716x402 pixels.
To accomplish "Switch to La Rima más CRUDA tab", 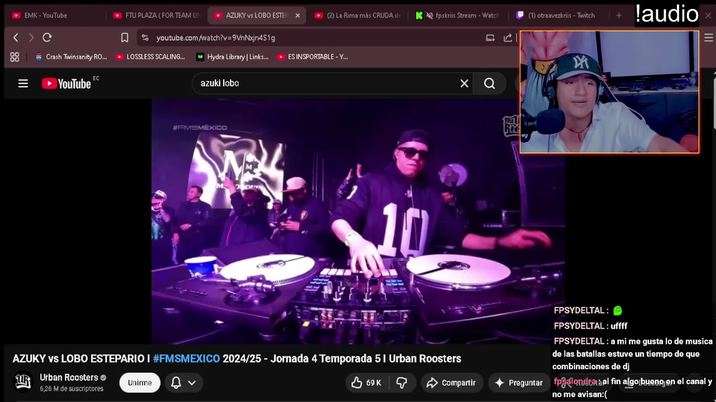I will coord(358,15).
